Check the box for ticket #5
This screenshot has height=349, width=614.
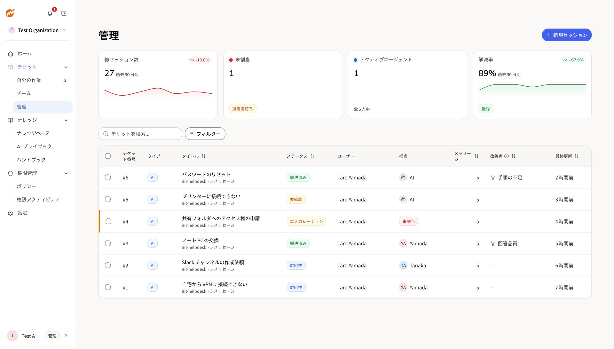click(108, 200)
